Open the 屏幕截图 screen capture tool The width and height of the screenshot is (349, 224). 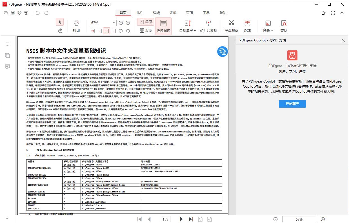(232, 25)
